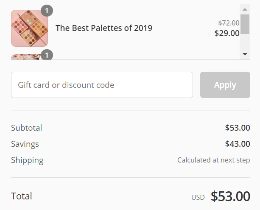
Task: Click the Savings label
Action: (x=25, y=144)
